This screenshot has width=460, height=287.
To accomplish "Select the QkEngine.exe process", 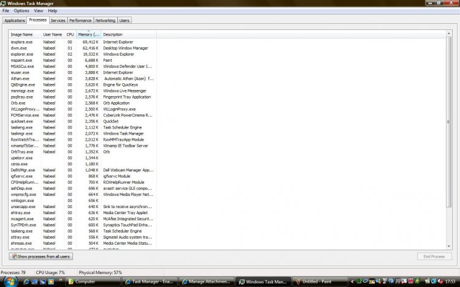I will pos(82,85).
